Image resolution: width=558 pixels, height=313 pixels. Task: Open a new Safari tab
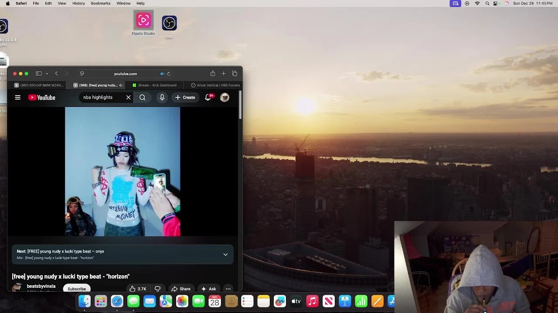tap(223, 73)
